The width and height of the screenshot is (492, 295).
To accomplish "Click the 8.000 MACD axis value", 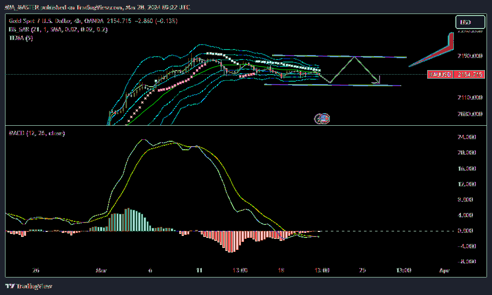I will [x=466, y=199].
